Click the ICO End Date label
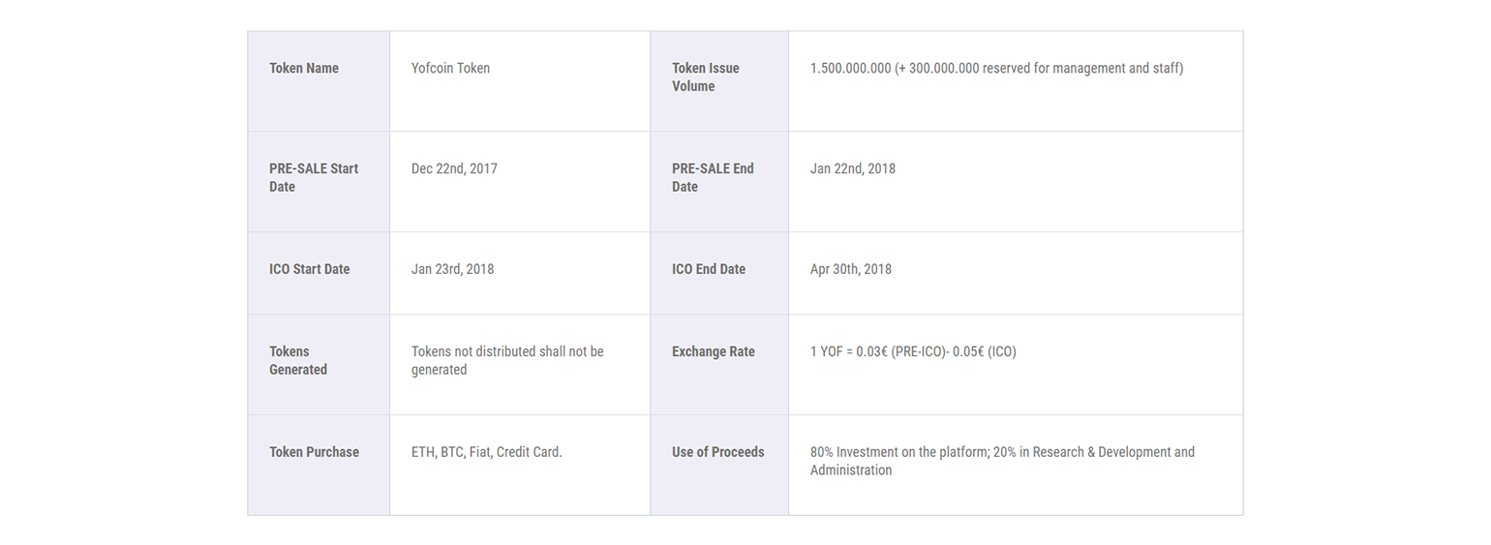 pyautogui.click(x=709, y=269)
